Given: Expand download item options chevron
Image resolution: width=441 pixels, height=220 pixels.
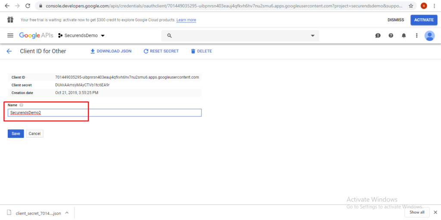Looking at the screenshot, I should 67,213.
